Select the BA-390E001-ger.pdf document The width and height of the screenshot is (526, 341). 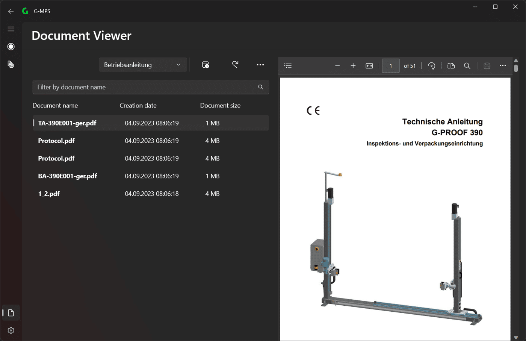tap(151, 176)
